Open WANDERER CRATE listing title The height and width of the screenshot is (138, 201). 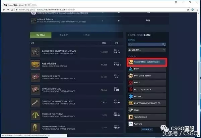coord(52,89)
